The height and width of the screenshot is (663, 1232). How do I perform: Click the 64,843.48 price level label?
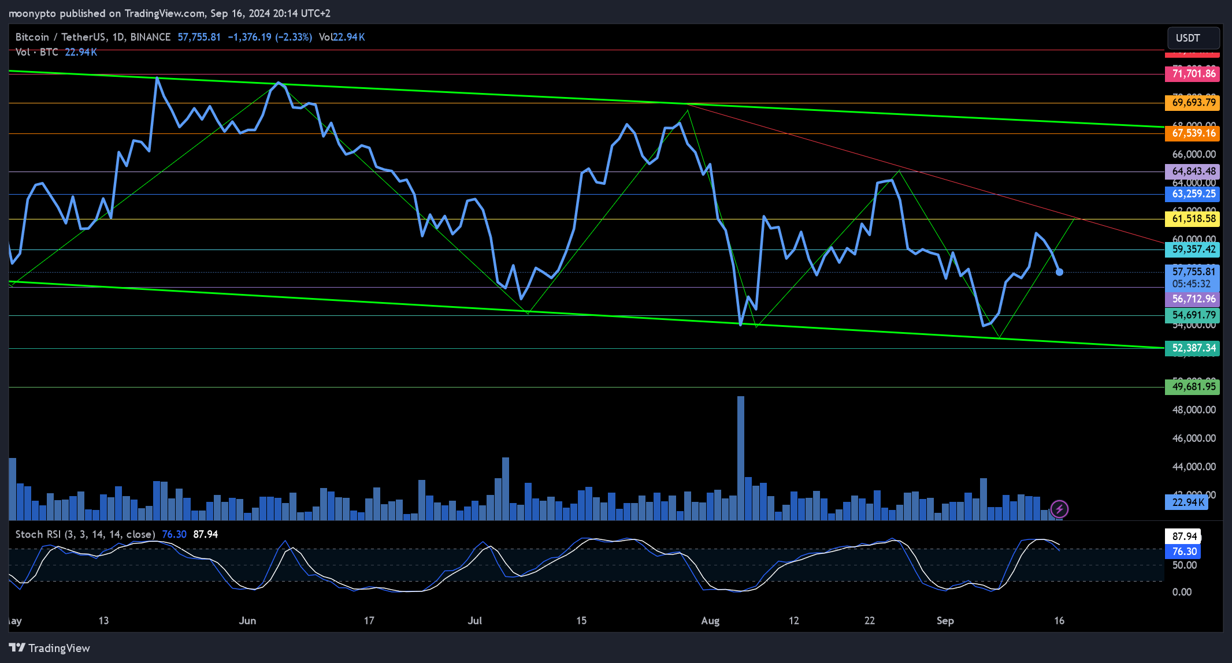[1192, 172]
